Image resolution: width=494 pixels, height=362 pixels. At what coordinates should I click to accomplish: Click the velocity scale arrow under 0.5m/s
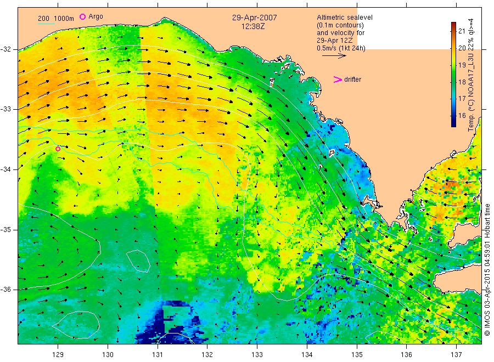pos(334,56)
